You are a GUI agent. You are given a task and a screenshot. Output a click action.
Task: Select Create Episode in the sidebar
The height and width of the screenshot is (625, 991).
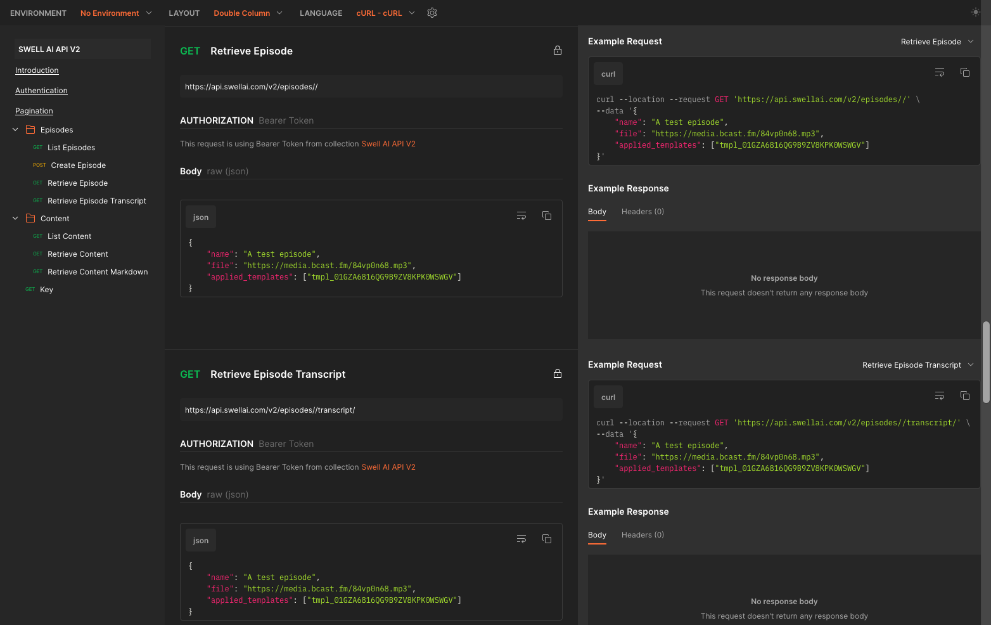[x=78, y=165]
